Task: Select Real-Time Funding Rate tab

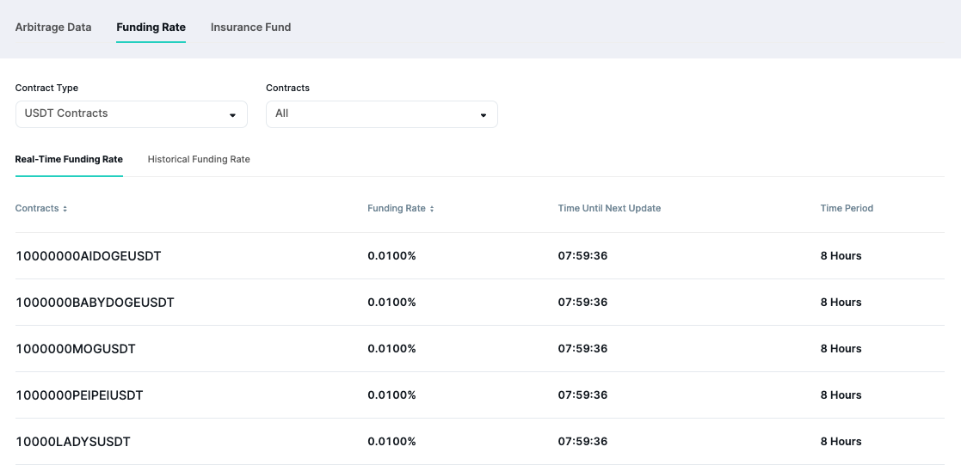Action: pos(69,160)
